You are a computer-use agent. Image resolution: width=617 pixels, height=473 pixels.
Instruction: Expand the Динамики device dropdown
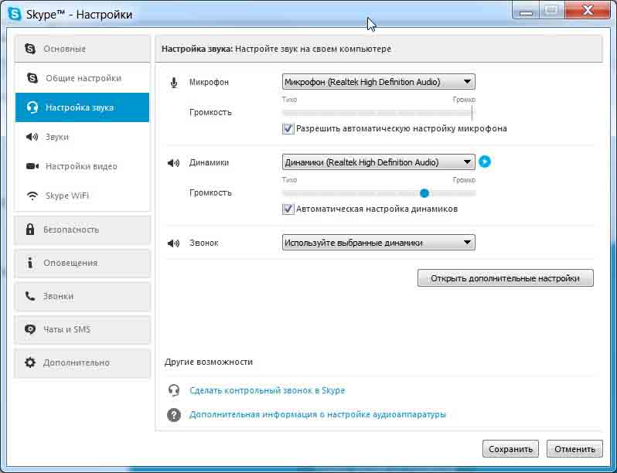(378, 162)
